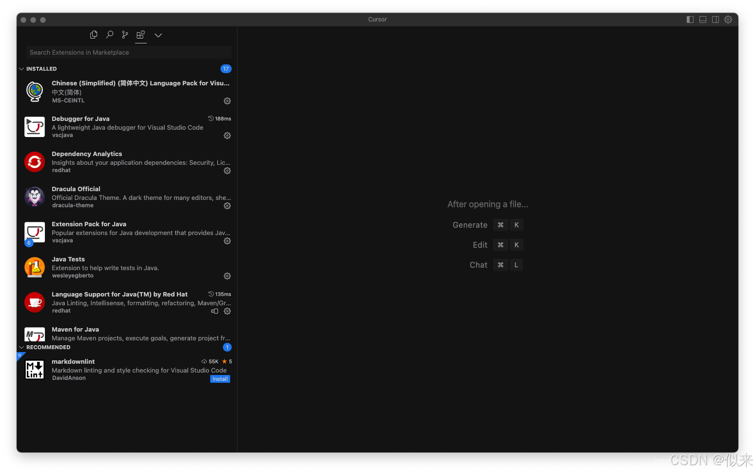
Task: Open the Explorer files view icon
Action: point(94,35)
